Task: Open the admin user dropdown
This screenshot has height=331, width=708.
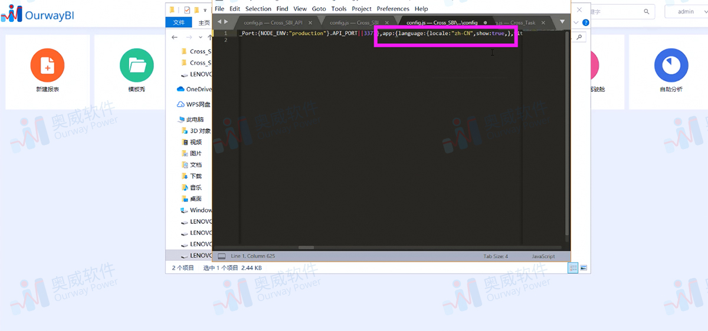Action: tap(686, 12)
